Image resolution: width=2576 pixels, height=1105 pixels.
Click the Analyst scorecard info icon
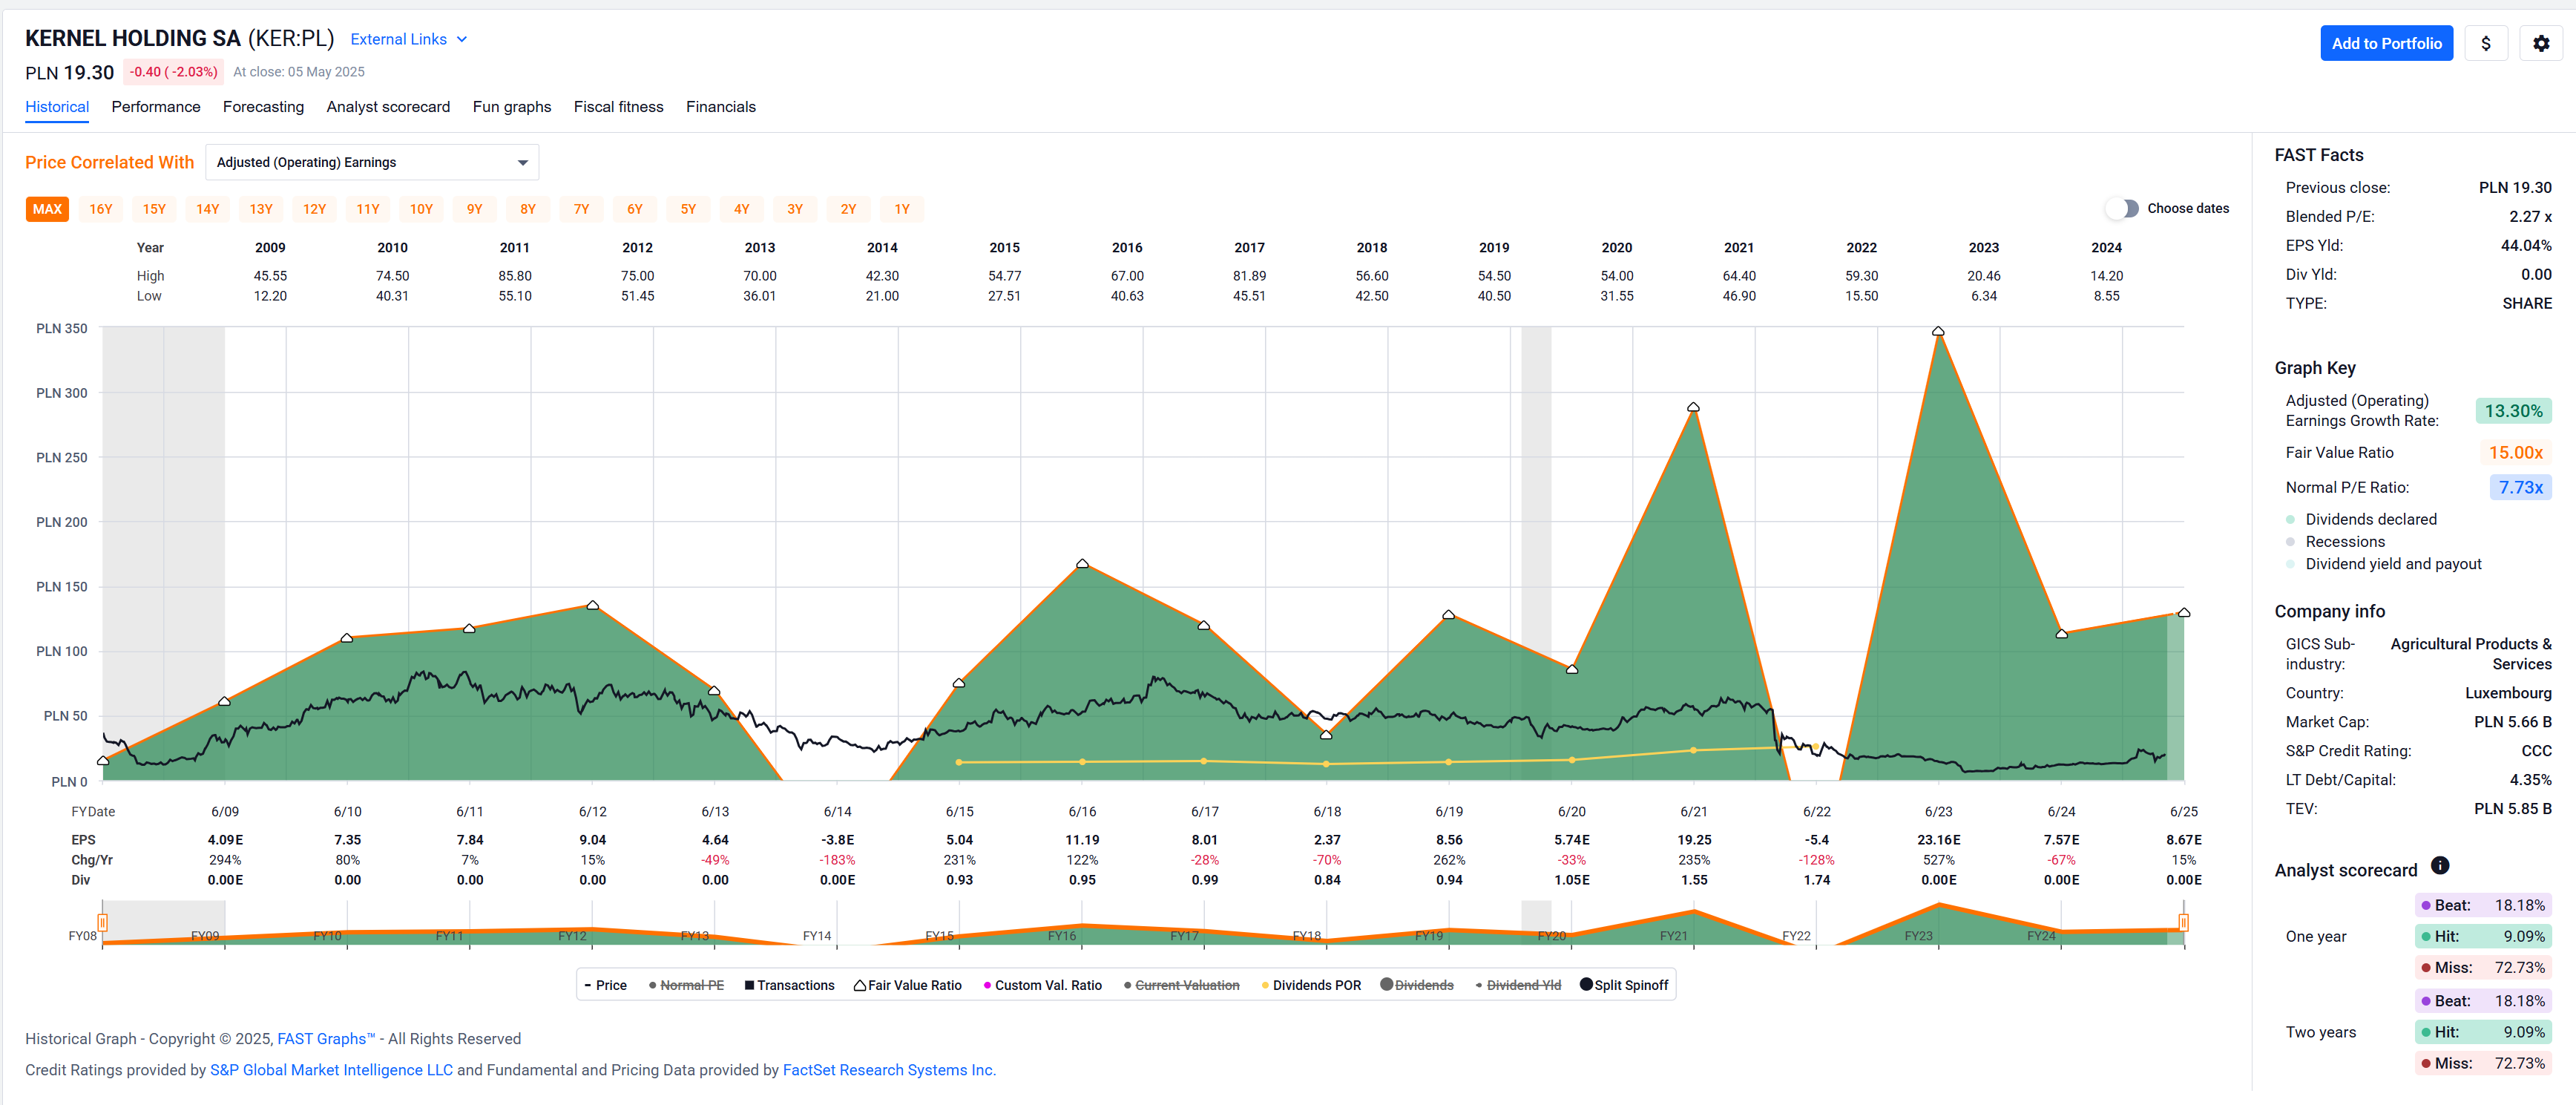pyautogui.click(x=2439, y=865)
